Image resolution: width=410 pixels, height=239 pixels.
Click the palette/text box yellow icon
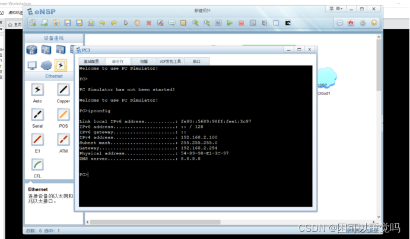pos(183,23)
